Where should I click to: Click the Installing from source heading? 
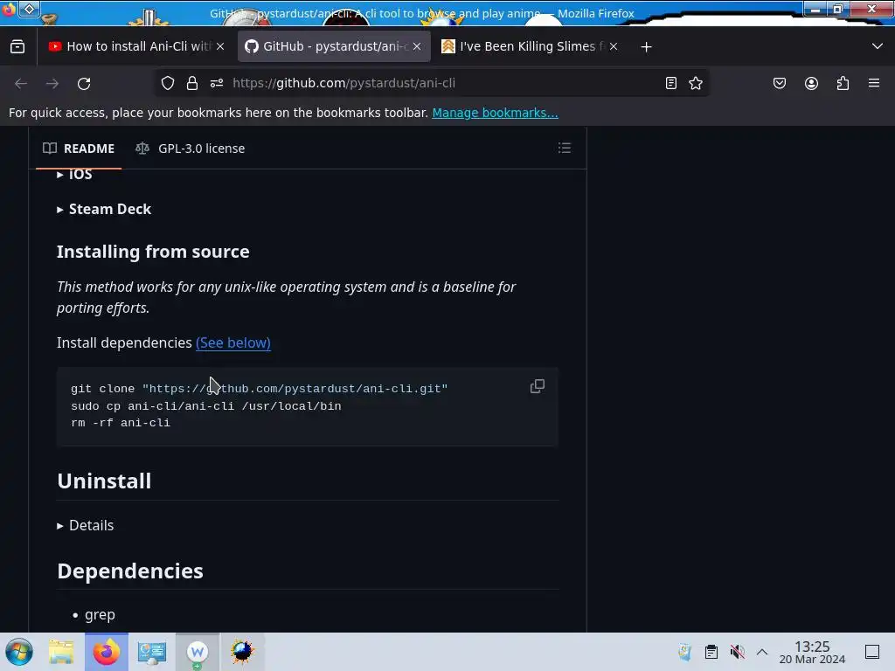click(x=153, y=252)
